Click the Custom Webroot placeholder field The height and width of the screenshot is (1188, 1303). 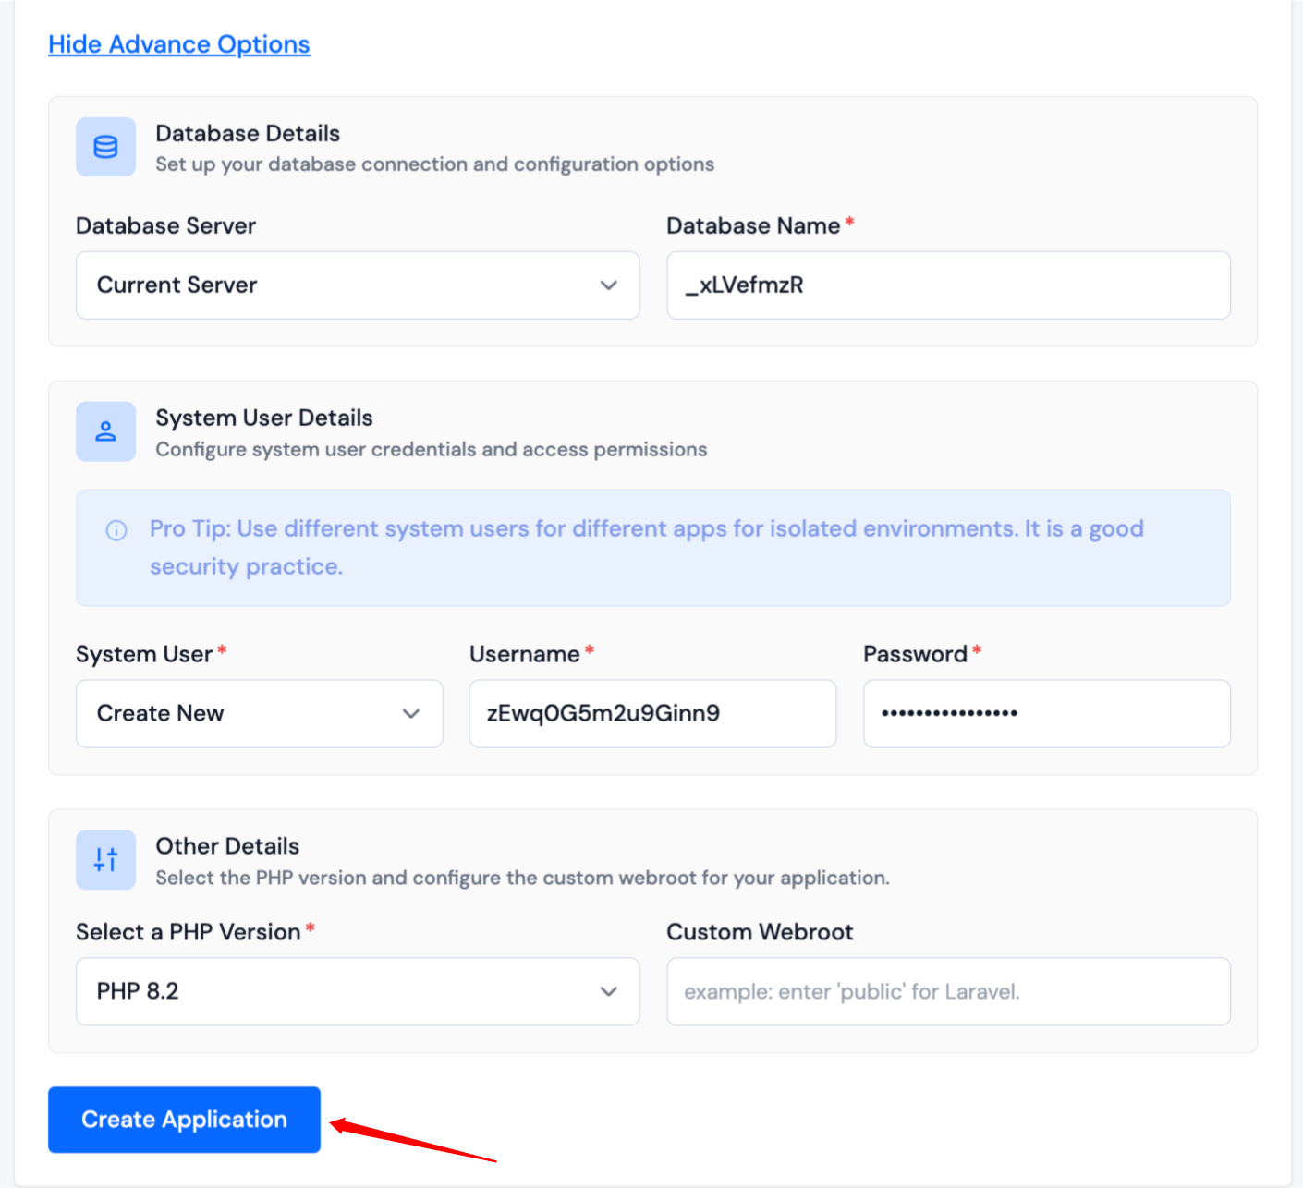(948, 991)
